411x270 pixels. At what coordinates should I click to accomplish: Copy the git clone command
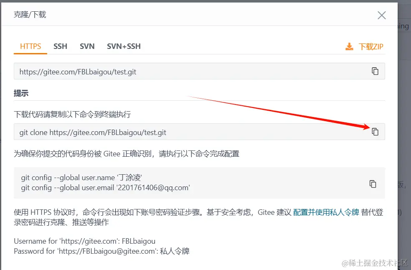click(x=375, y=132)
